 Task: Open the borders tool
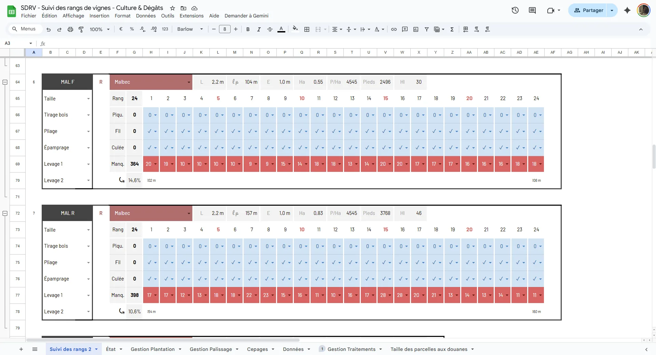coord(307,29)
